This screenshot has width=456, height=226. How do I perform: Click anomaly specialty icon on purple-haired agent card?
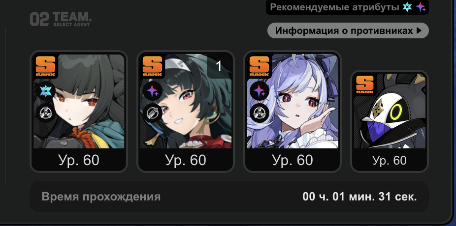tap(260, 113)
